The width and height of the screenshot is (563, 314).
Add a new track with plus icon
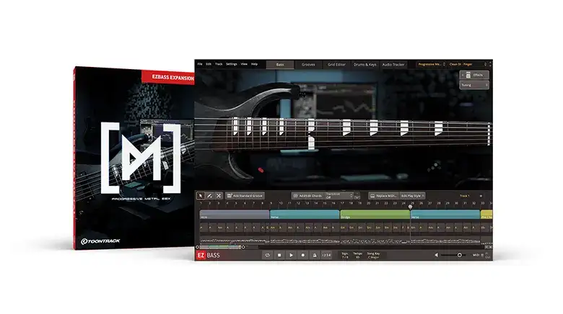[481, 196]
